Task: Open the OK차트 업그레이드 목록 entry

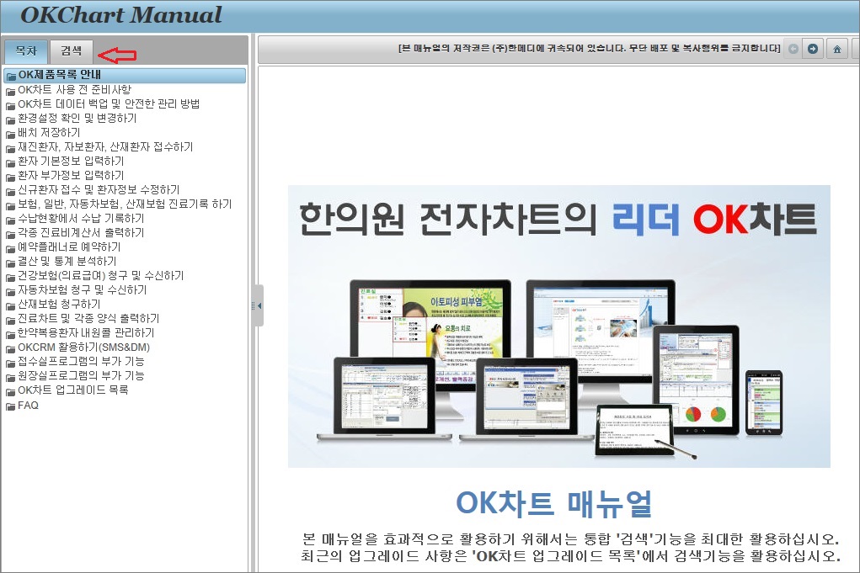Action: click(x=73, y=390)
